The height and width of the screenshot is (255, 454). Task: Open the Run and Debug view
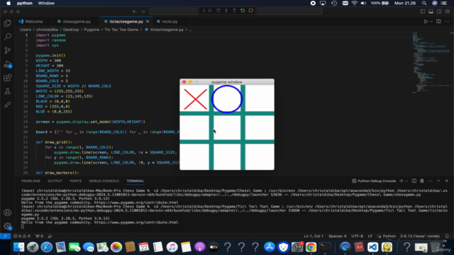8,64
